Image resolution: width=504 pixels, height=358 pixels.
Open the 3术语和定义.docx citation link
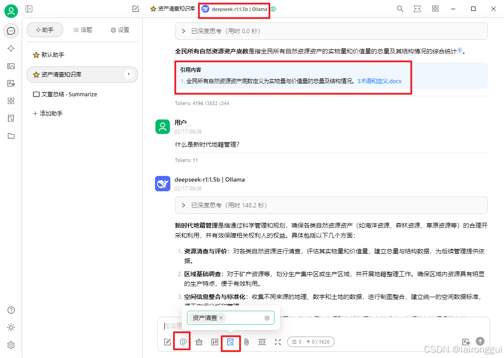click(379, 81)
